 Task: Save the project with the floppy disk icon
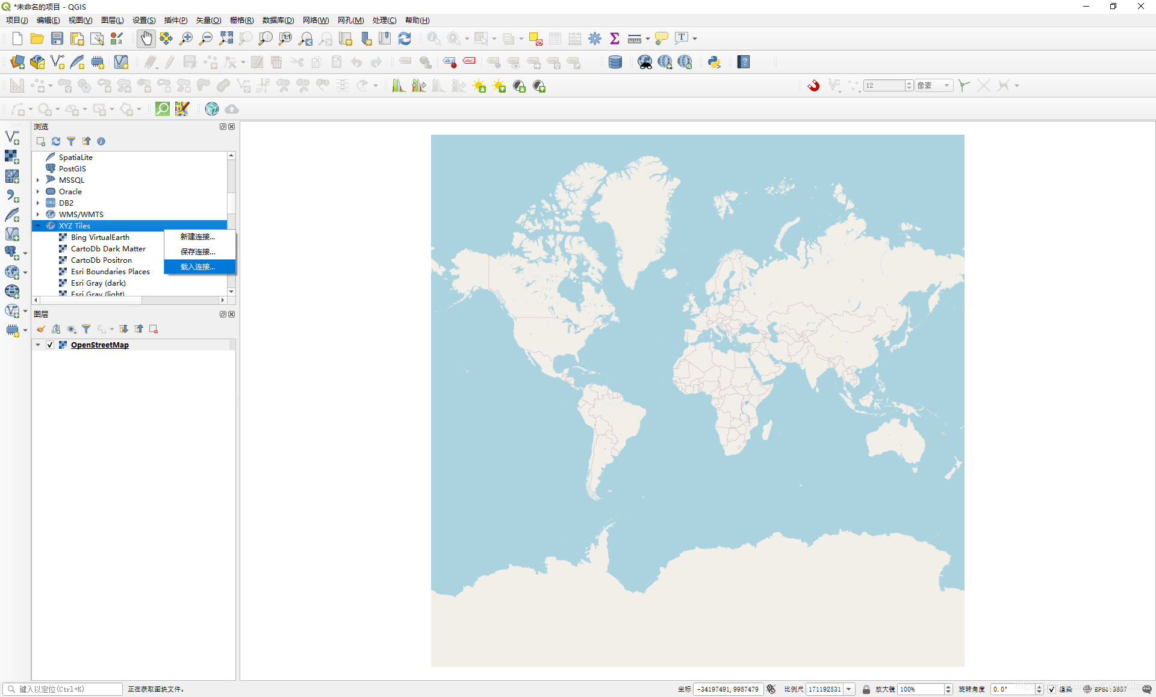tap(57, 38)
